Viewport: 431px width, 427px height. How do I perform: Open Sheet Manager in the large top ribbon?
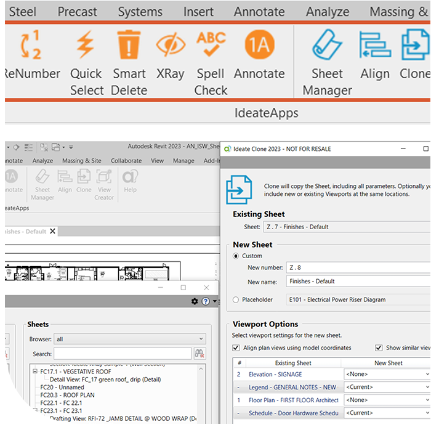tap(327, 63)
